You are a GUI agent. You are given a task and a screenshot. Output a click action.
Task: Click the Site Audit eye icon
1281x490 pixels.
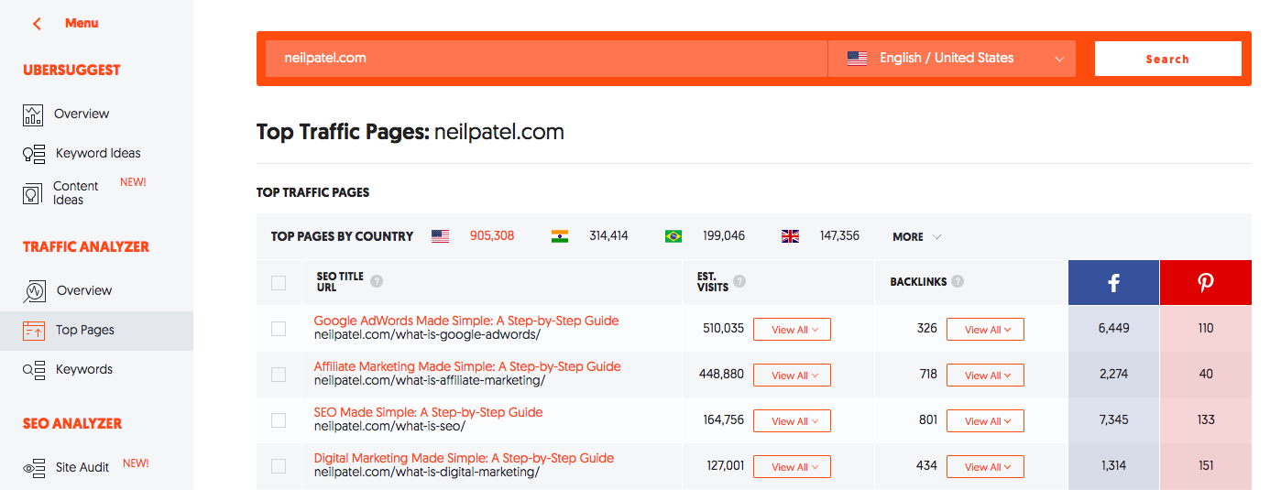pyautogui.click(x=34, y=468)
